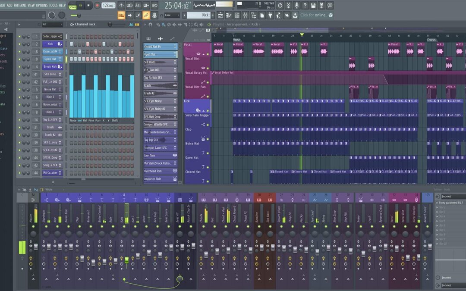Click the microphone recording icon

(x=296, y=6)
